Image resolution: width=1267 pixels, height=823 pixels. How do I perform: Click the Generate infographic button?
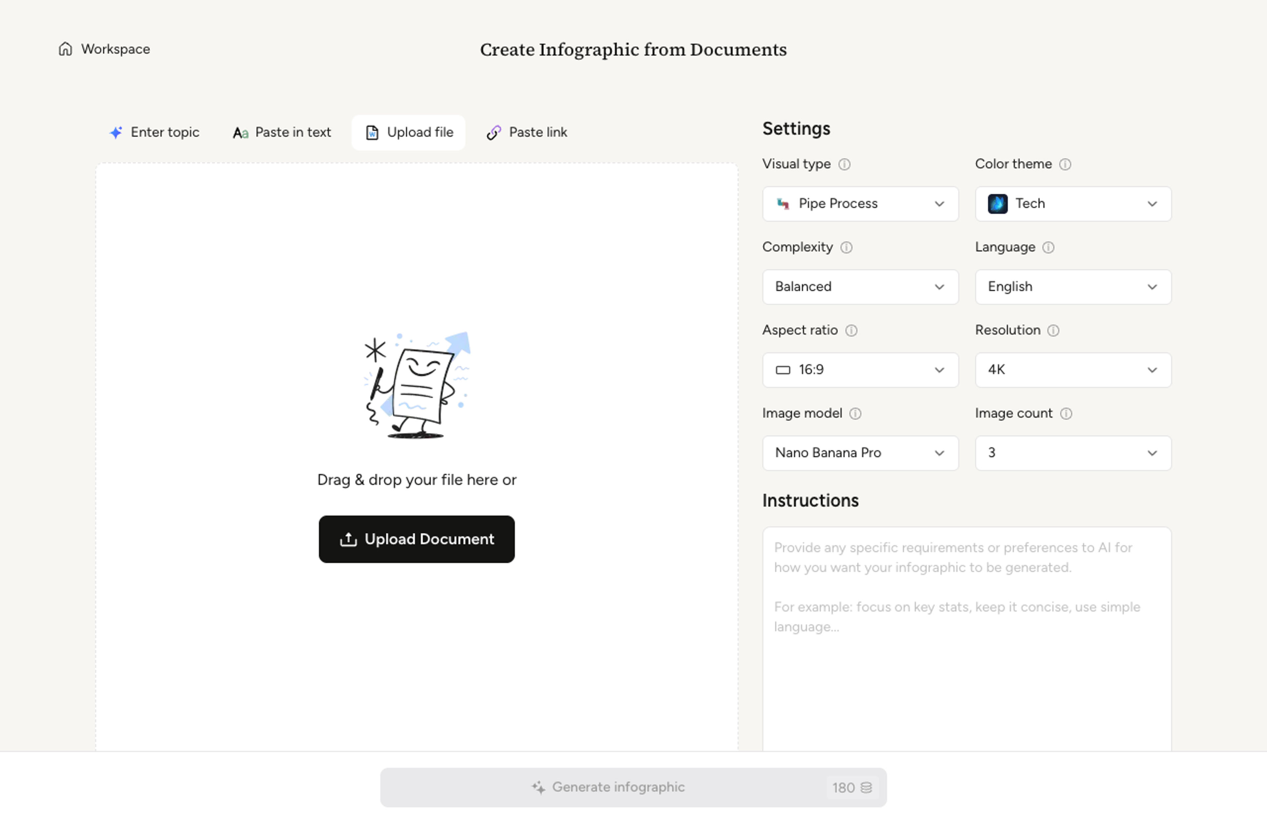point(633,787)
